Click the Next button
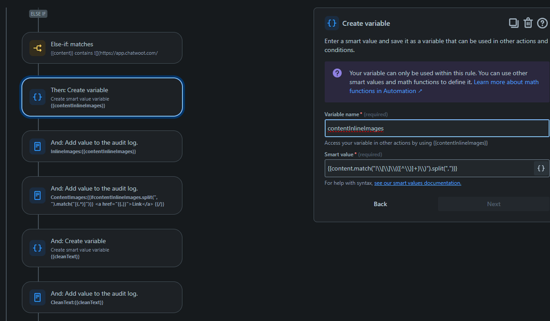550x321 pixels. pos(493,204)
